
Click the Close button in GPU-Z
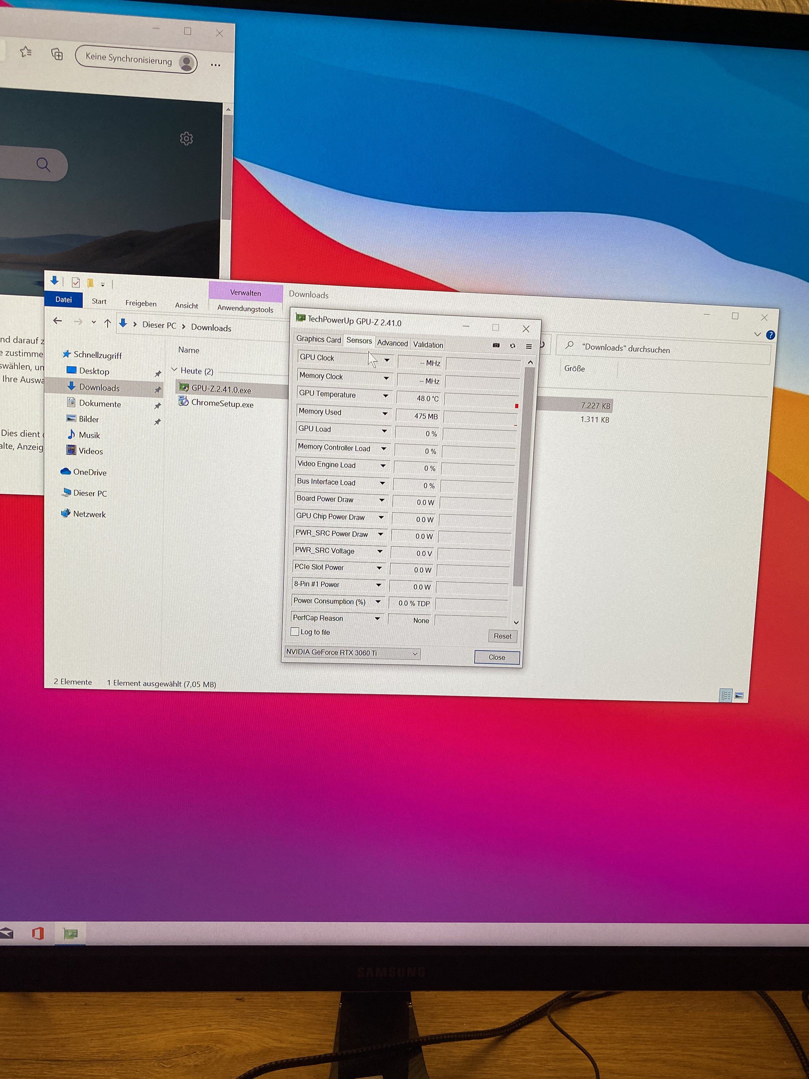(497, 657)
